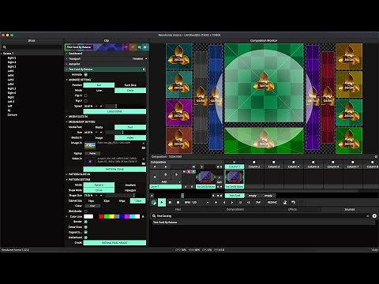Click the lock icon next to RESYNC
The height and width of the screenshot is (284, 379).
pos(284,202)
